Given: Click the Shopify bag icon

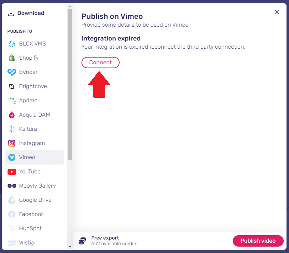Looking at the screenshot, I should point(12,58).
